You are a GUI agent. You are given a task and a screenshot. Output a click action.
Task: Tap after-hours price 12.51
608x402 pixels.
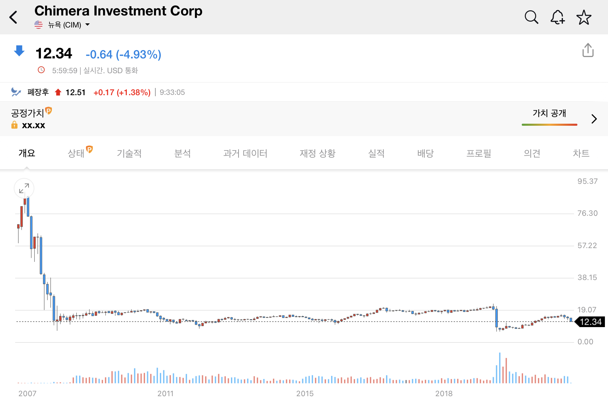point(76,92)
